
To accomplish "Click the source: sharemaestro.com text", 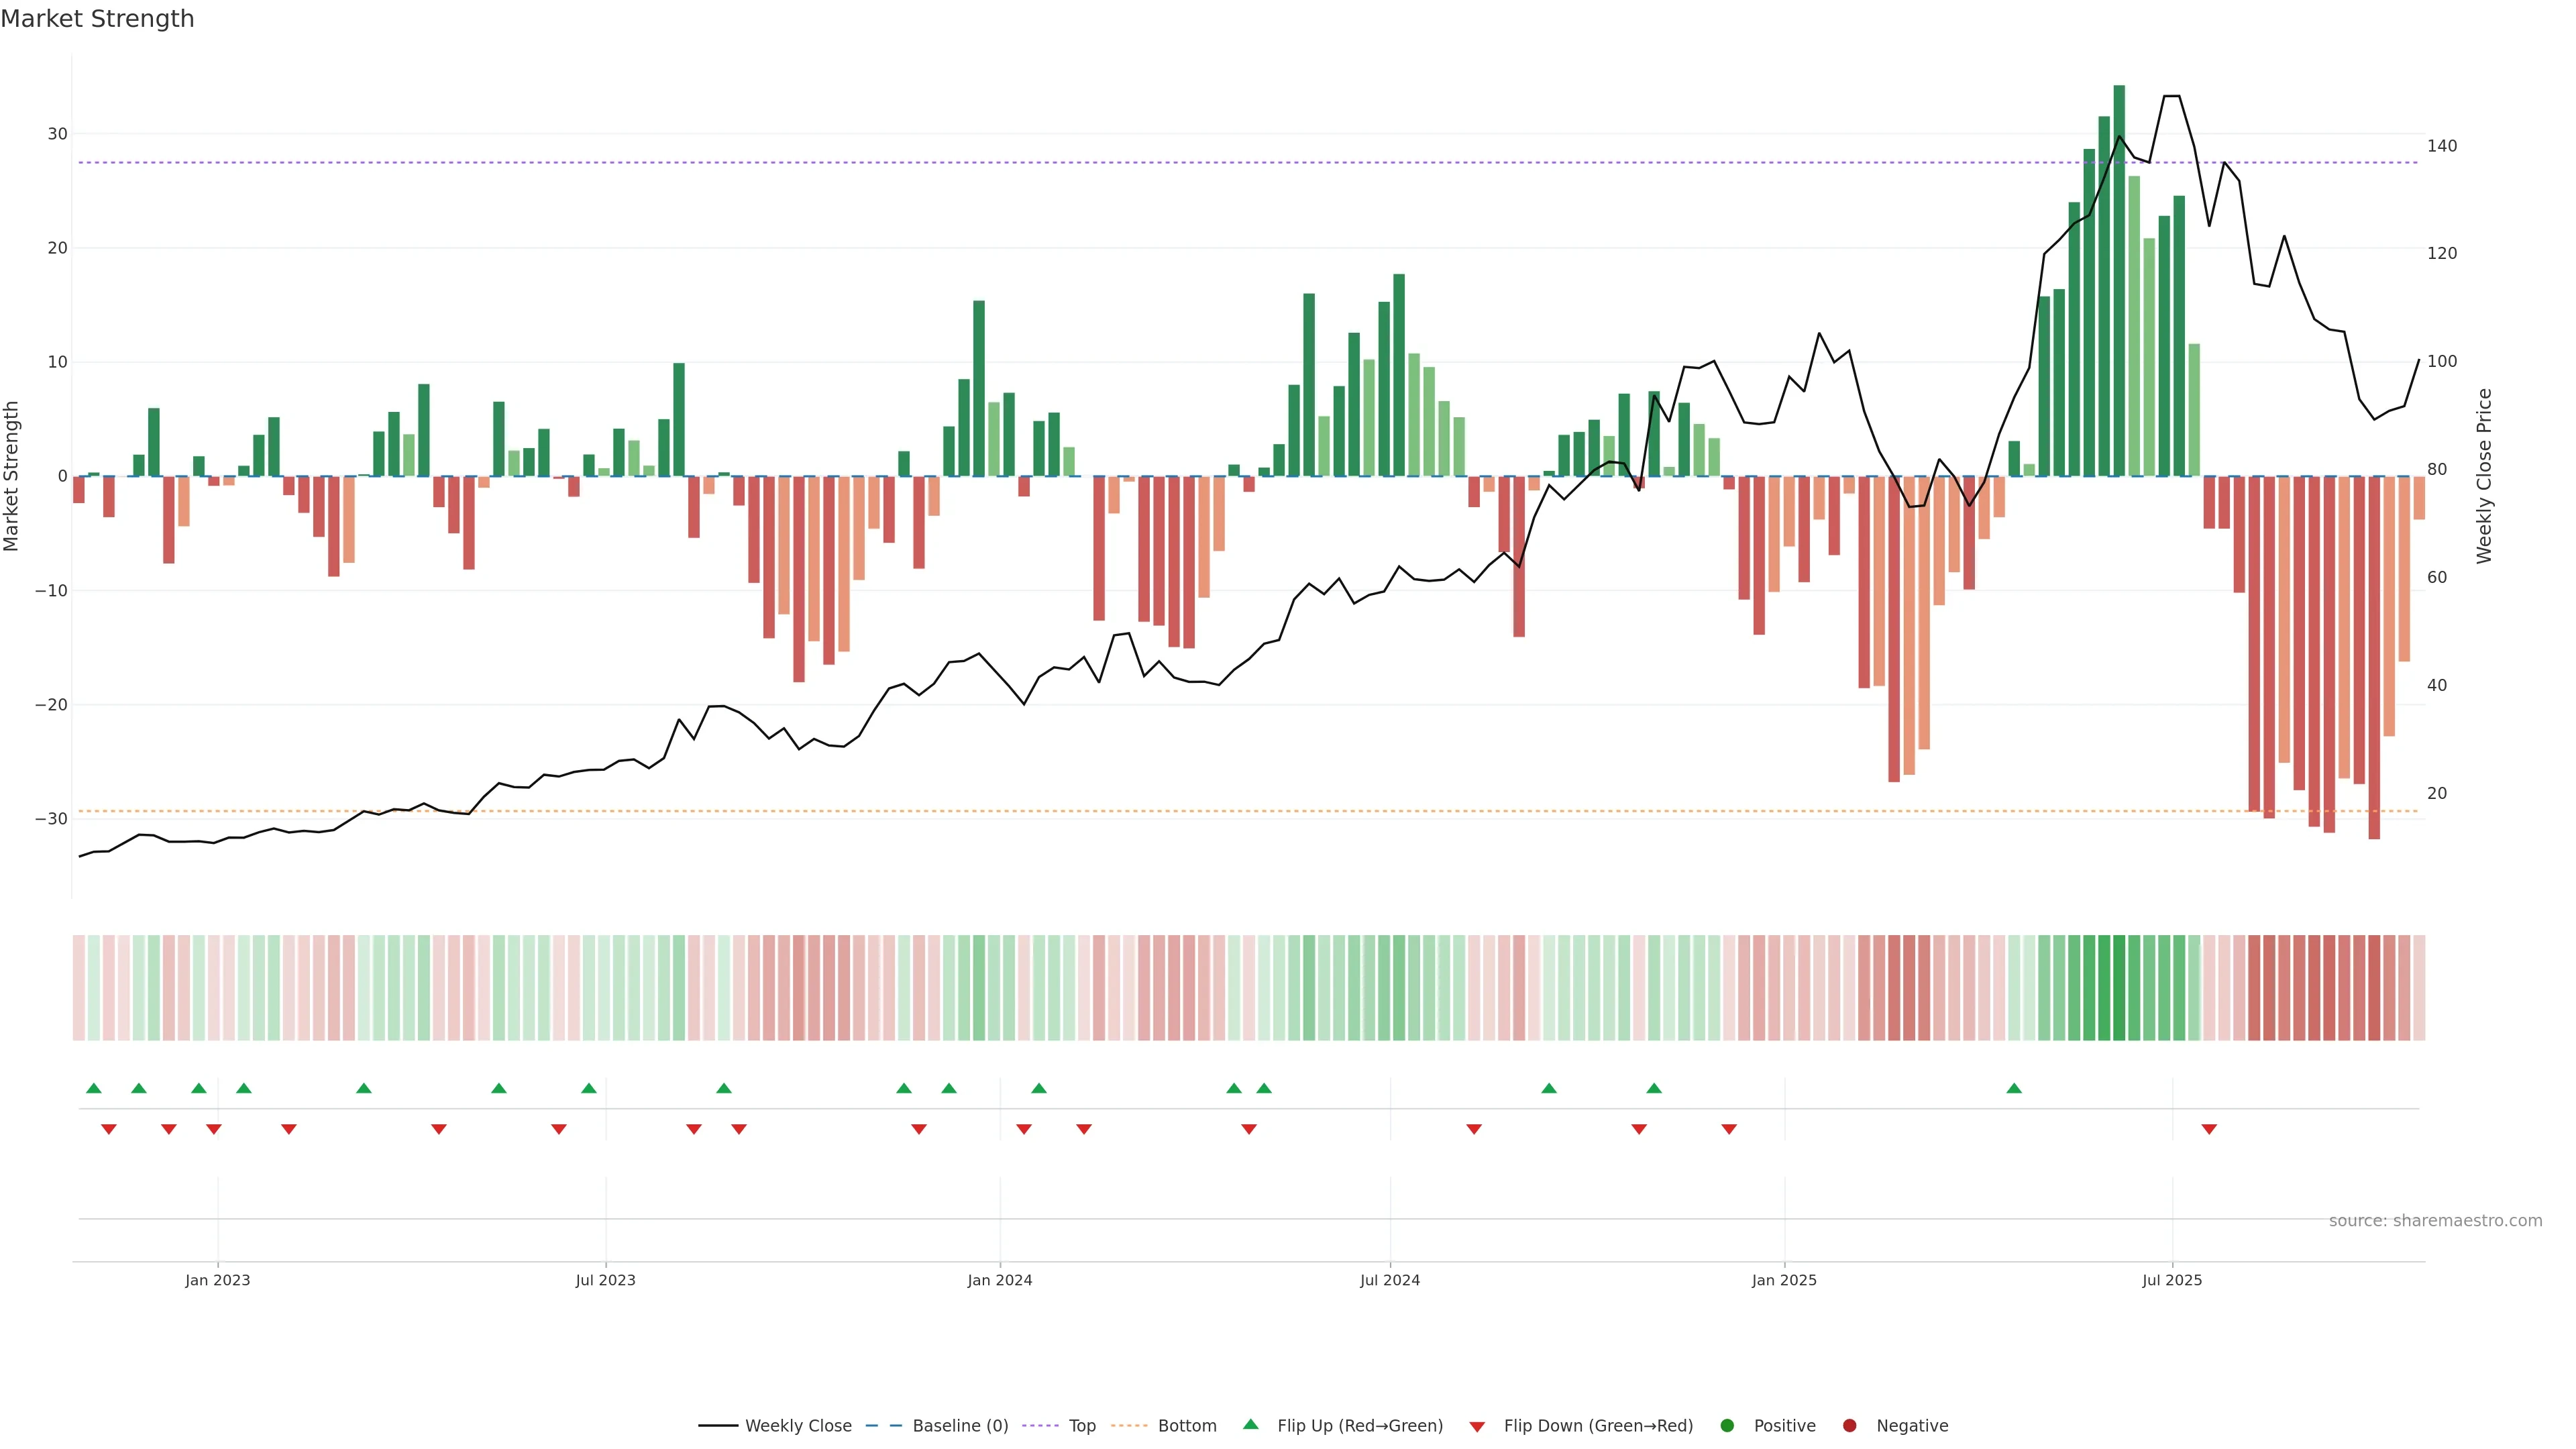I will [x=2435, y=1221].
